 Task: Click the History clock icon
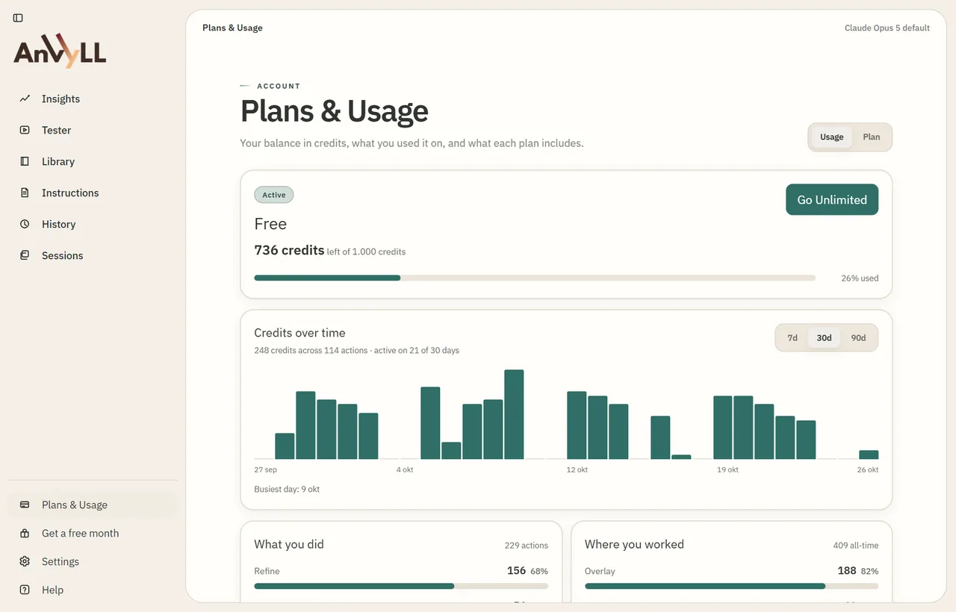coord(25,224)
